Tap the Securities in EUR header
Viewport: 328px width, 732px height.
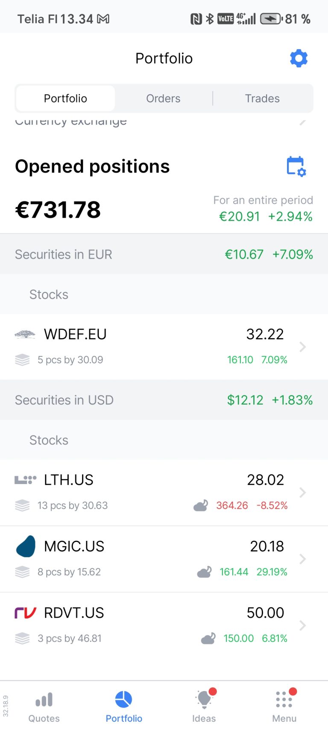point(63,254)
